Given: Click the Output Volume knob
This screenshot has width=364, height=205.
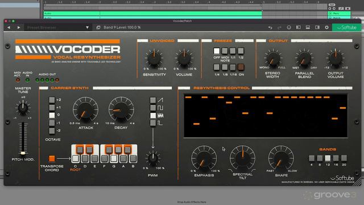Looking at the screenshot, I should pos(336,58).
